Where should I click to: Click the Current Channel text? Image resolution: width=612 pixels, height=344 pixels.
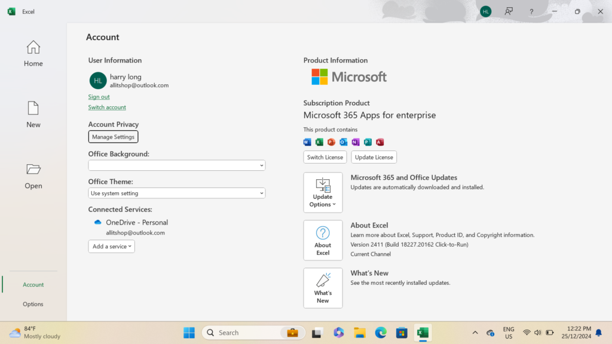click(371, 254)
